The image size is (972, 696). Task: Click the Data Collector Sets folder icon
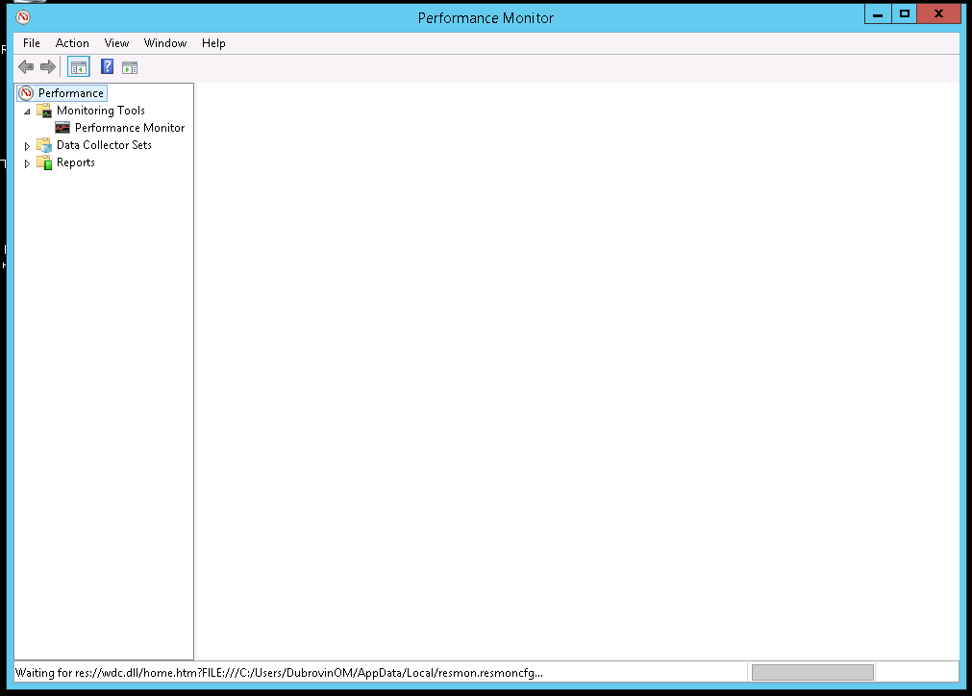click(x=44, y=145)
